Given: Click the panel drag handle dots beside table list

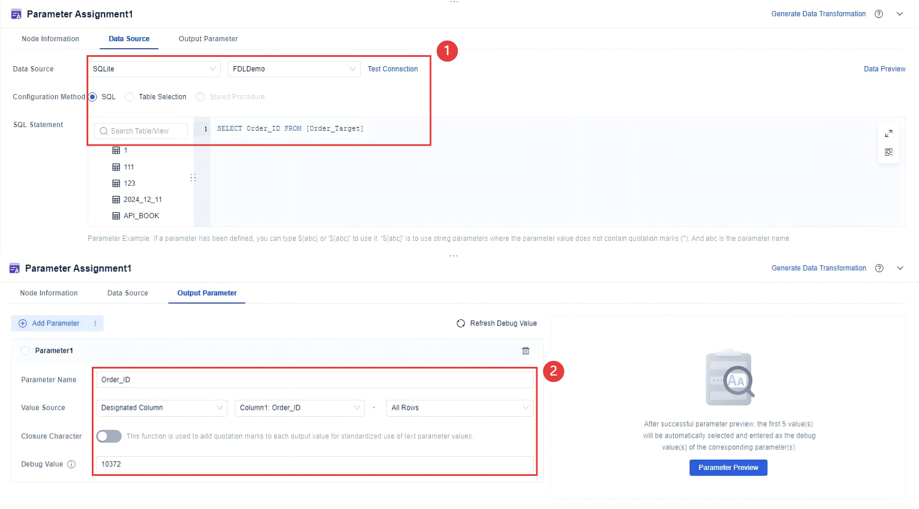Looking at the screenshot, I should (x=193, y=178).
